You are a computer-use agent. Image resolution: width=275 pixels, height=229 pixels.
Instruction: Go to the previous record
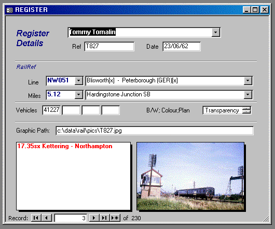point(47,218)
